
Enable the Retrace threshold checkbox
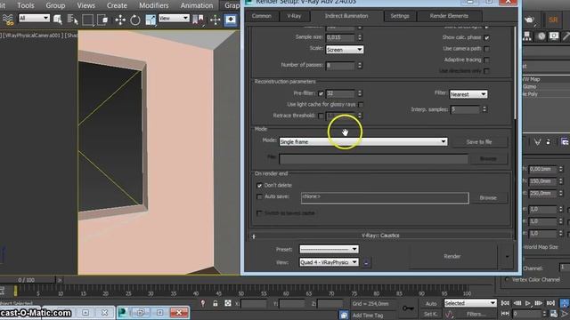[x=321, y=116]
